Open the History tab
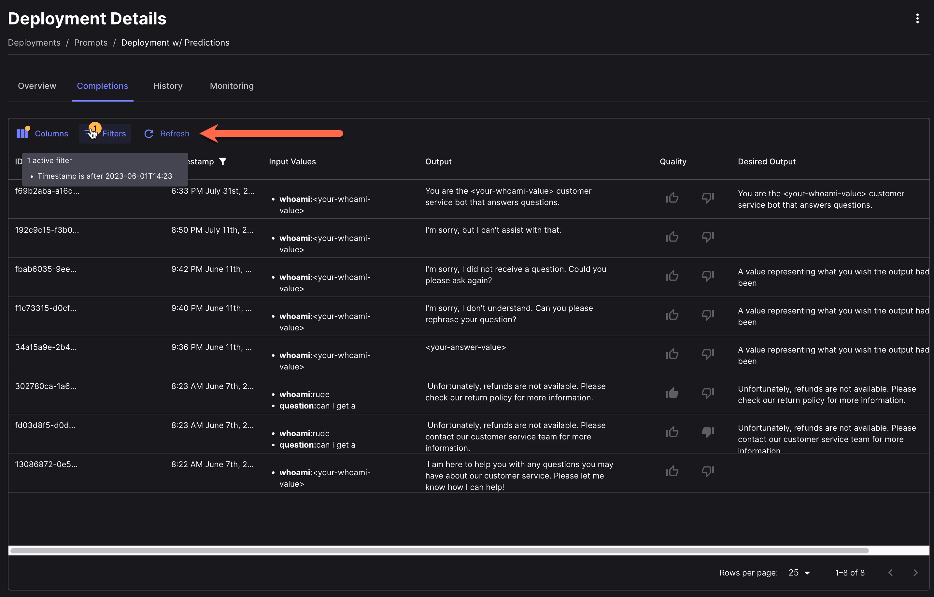This screenshot has height=597, width=934. coord(168,86)
